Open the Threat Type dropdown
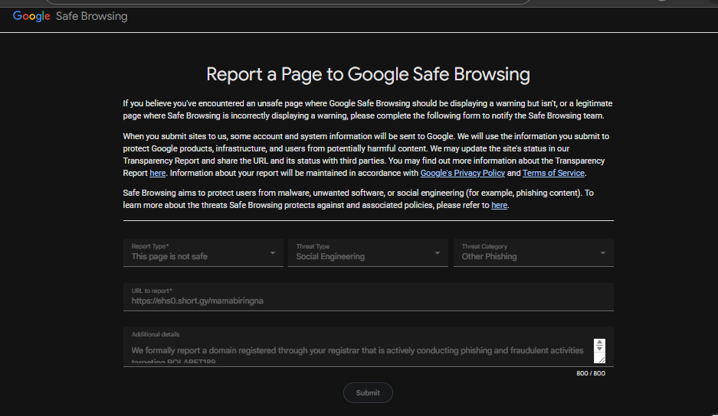 (368, 252)
